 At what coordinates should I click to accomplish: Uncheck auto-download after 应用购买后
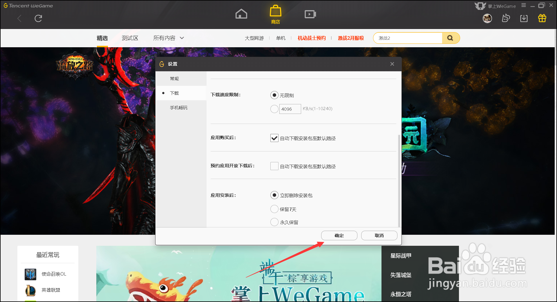pos(274,138)
